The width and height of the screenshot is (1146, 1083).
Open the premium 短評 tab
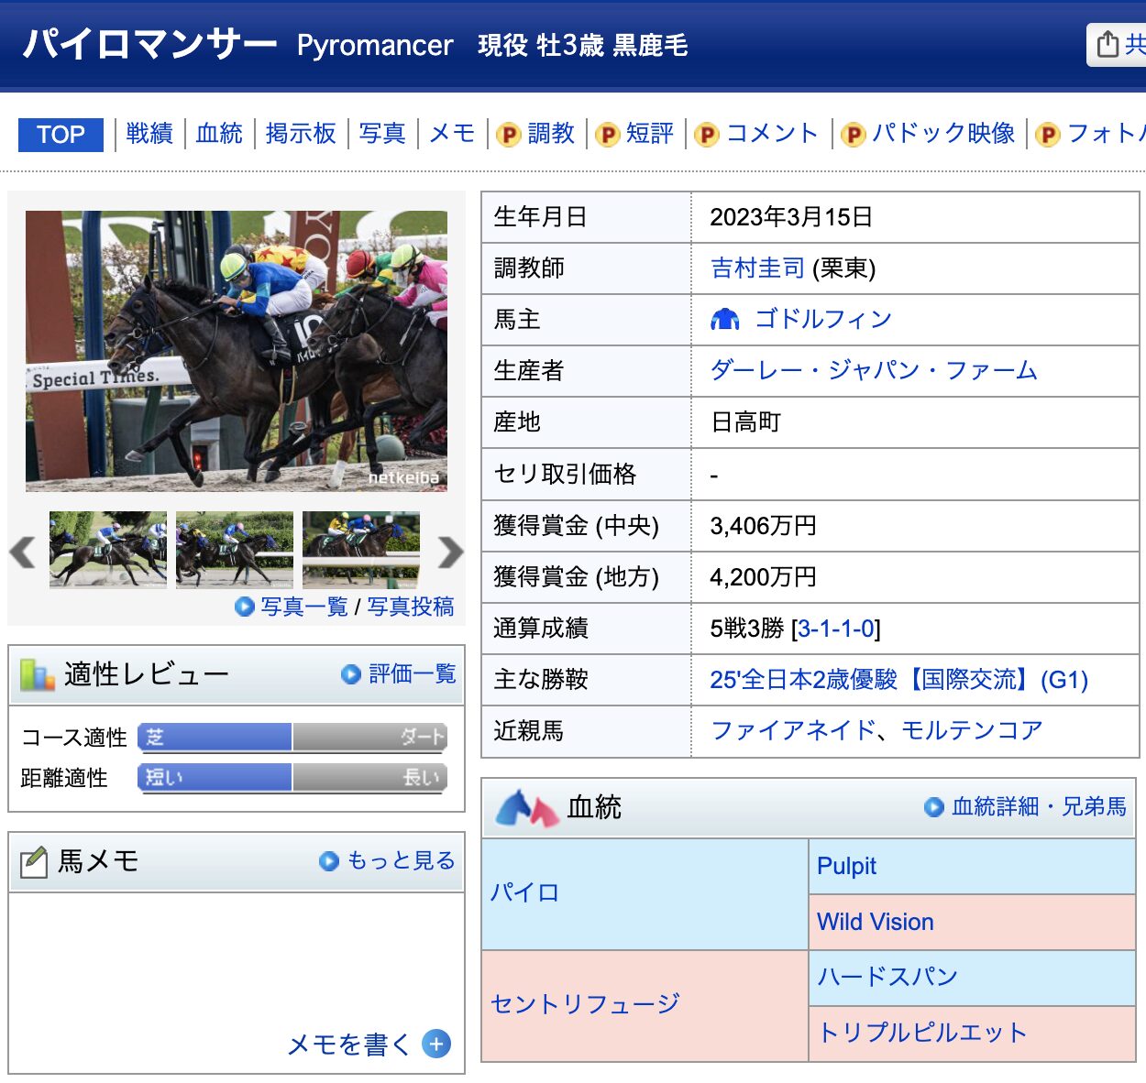(x=650, y=134)
